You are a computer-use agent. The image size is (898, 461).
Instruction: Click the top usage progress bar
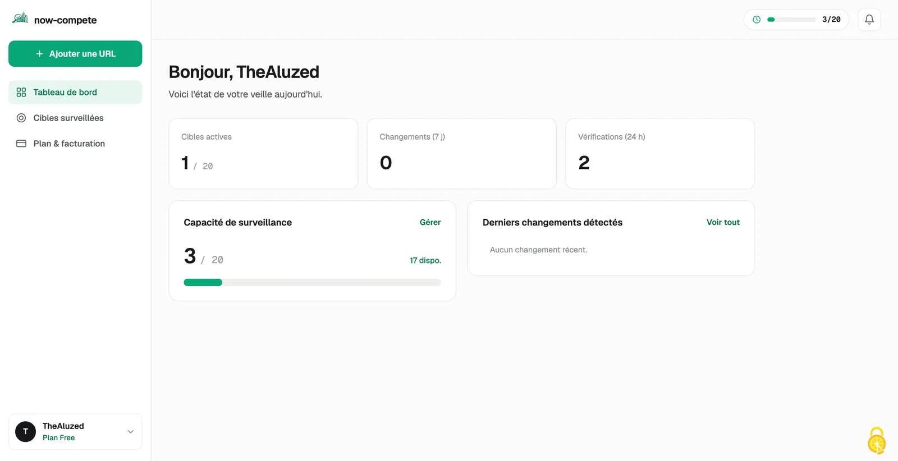click(791, 20)
